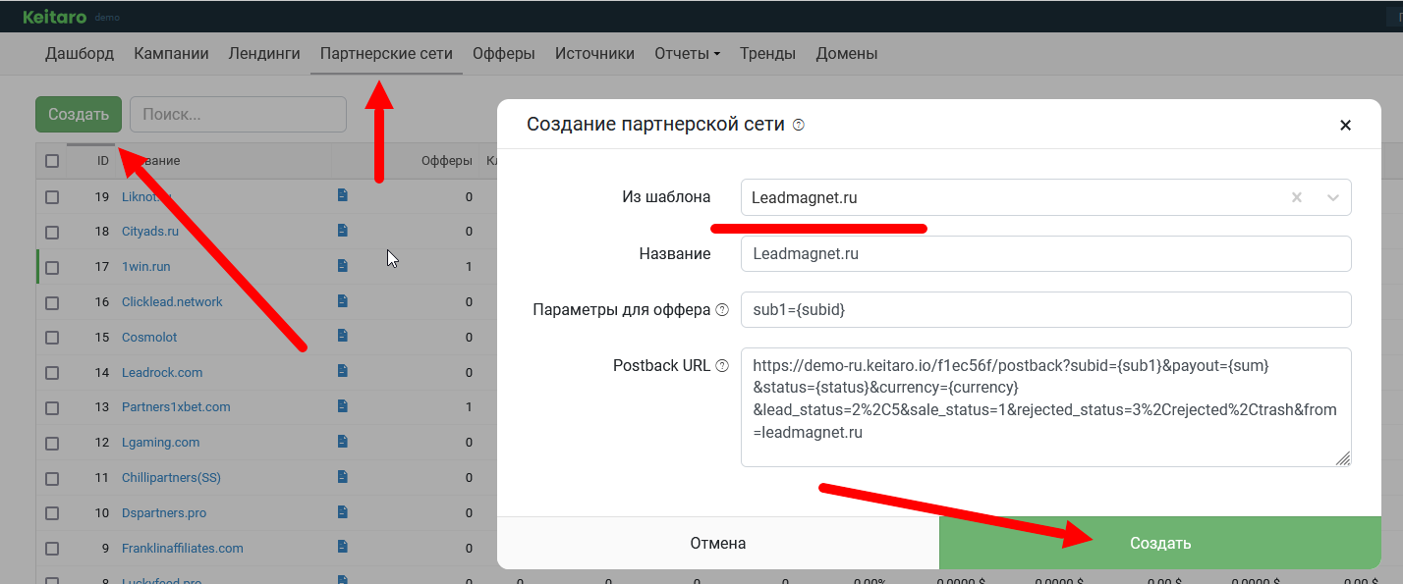Open the Кампании tab
This screenshot has height=584, width=1403.
172,54
